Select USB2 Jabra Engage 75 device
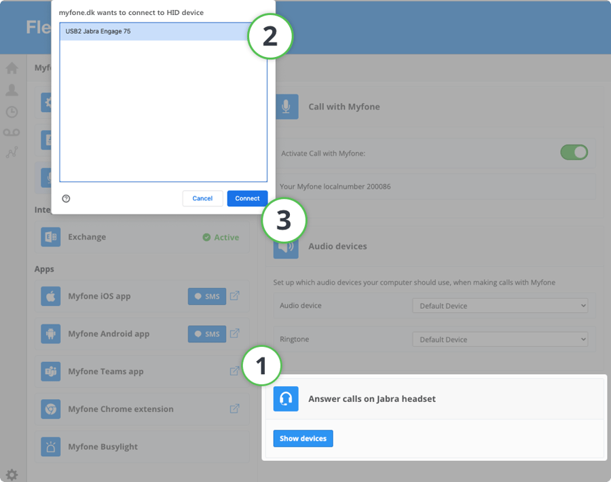 click(x=163, y=31)
